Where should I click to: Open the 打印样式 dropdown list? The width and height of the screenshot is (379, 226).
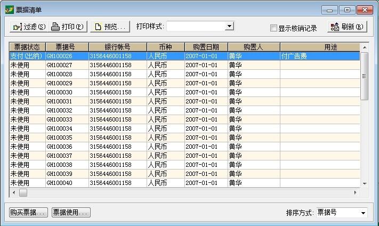[x=229, y=26]
